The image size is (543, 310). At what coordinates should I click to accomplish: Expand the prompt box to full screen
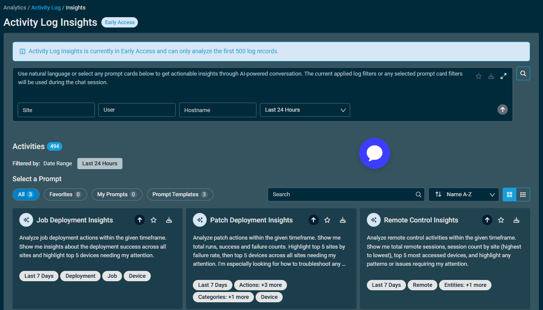503,76
